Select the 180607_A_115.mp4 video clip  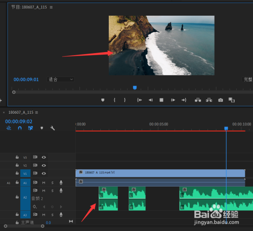(160, 173)
